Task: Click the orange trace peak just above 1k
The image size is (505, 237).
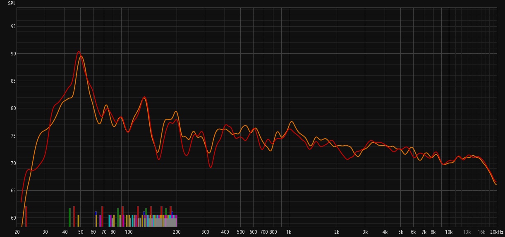Action: tap(292, 122)
